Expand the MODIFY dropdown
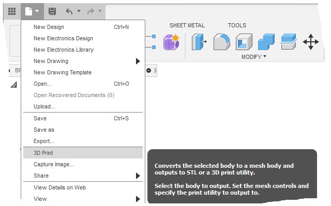 (254, 57)
